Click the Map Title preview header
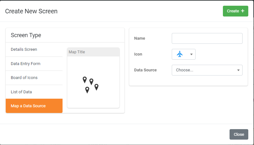254x145 pixels. pyautogui.click(x=93, y=52)
